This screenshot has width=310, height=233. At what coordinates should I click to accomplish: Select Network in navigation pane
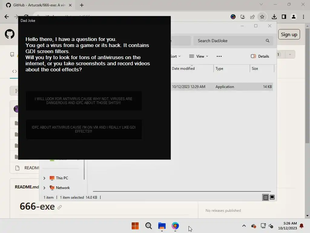(60, 187)
